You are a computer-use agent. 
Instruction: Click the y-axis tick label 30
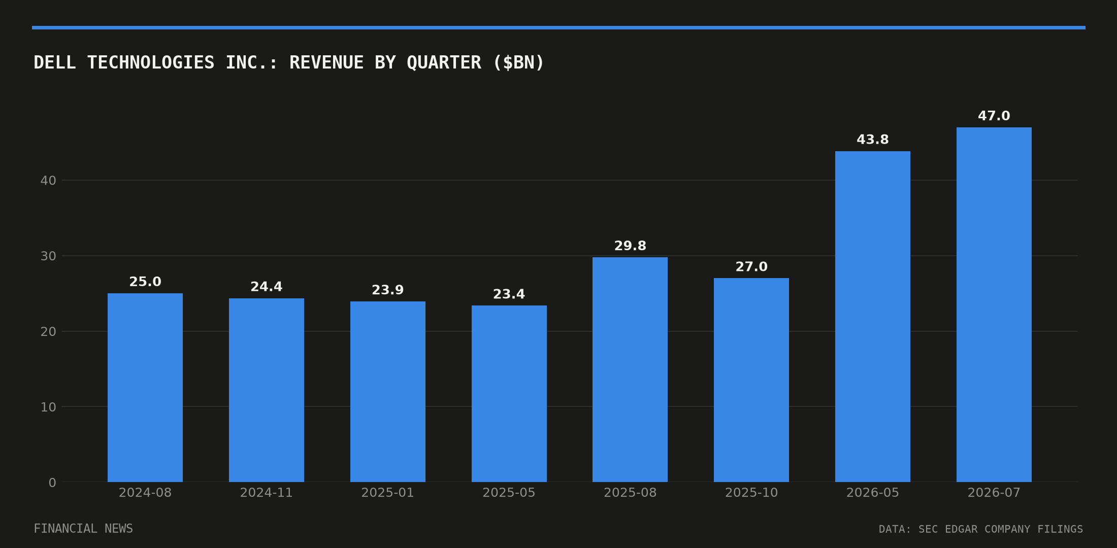pos(48,256)
